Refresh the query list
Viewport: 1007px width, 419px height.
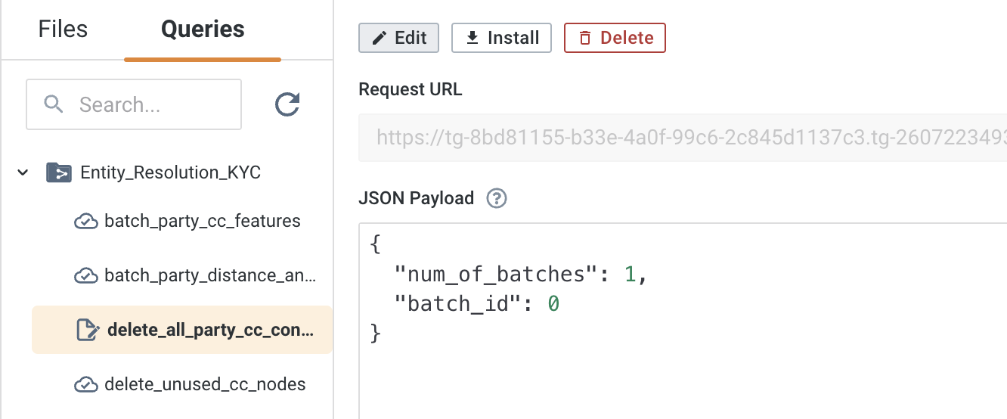(x=287, y=104)
